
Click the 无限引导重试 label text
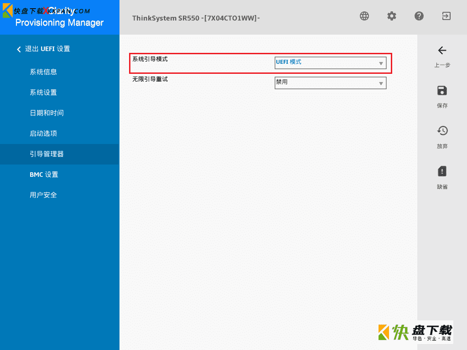coord(150,79)
